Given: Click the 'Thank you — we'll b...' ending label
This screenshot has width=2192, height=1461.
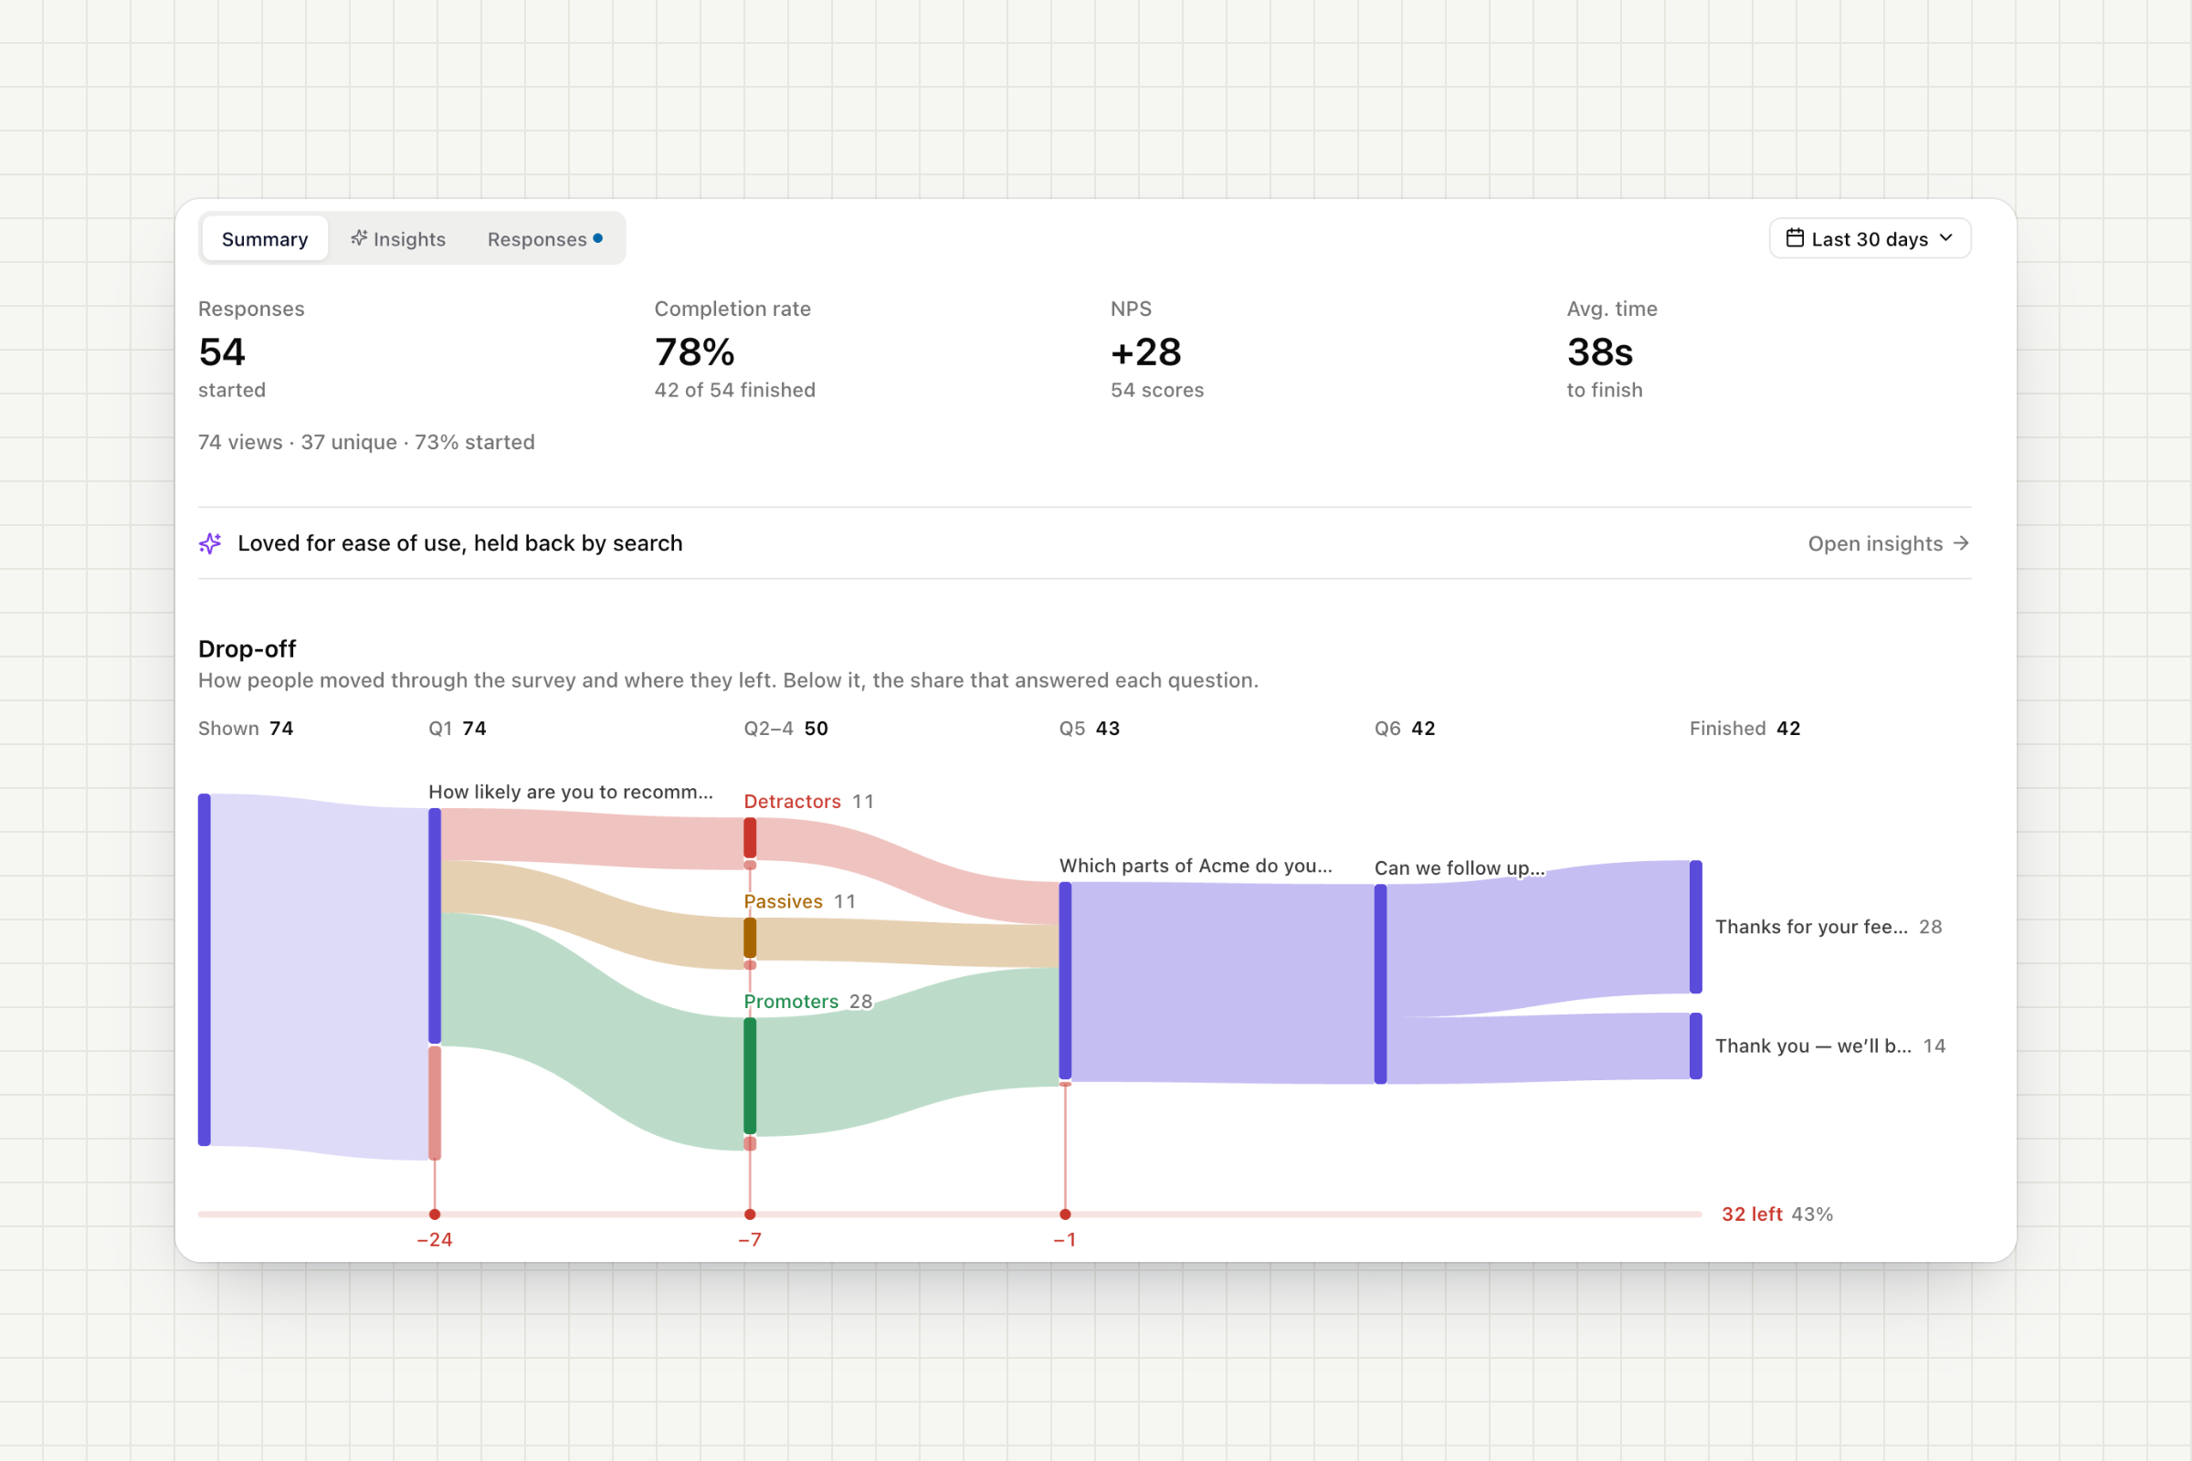Looking at the screenshot, I should pos(1813,1046).
